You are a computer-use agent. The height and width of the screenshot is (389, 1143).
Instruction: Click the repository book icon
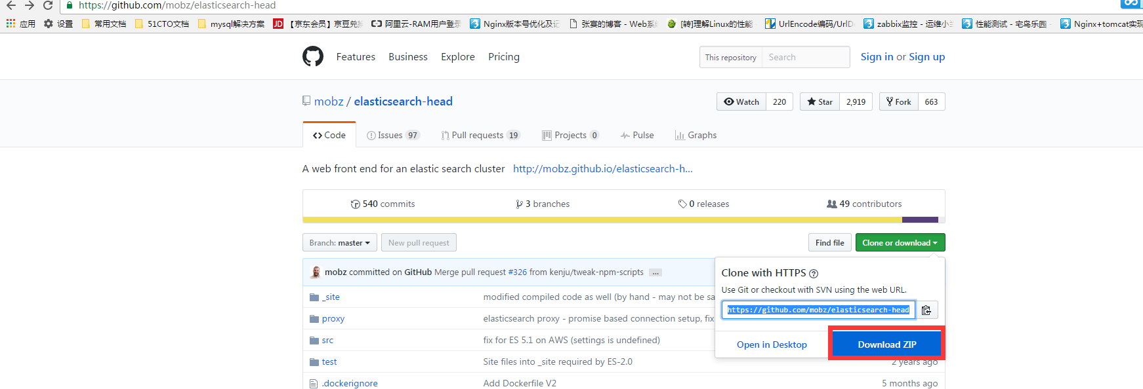tap(306, 101)
